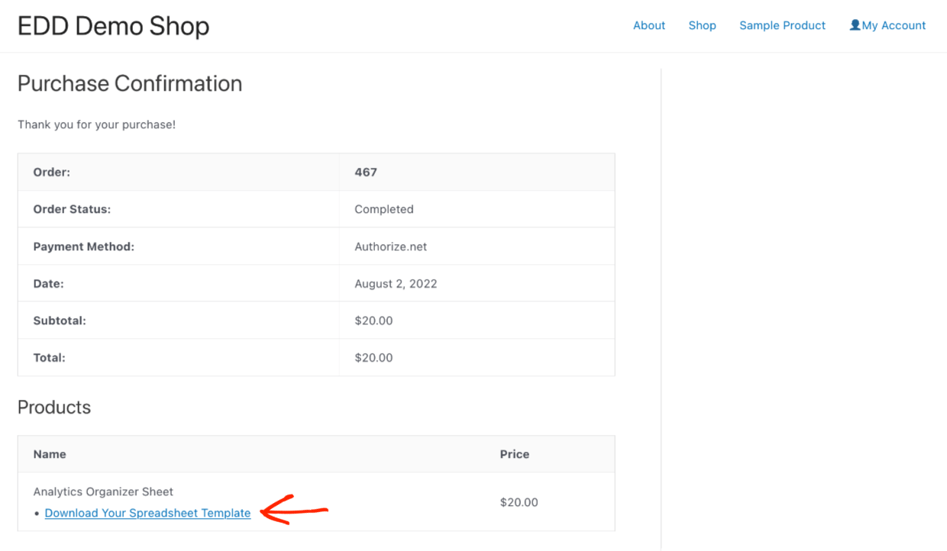The width and height of the screenshot is (947, 551).
Task: Select the Subtotal amount of $20.00
Action: coord(373,321)
